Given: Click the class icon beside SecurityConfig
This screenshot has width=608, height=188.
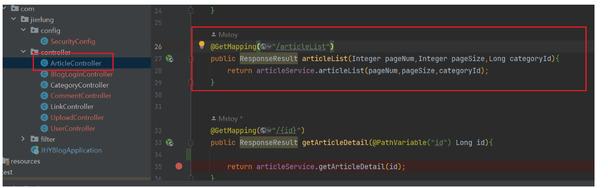Looking at the screenshot, I should 44,41.
